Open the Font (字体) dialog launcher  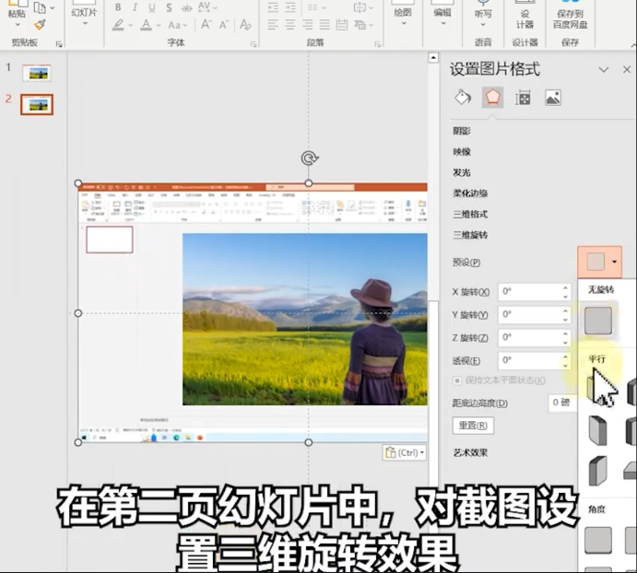(254, 44)
